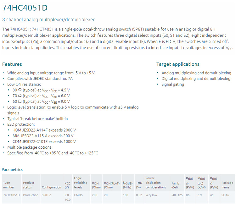Click 'CDM JESD22-C101E exceeds 1000 V' line

44,141
